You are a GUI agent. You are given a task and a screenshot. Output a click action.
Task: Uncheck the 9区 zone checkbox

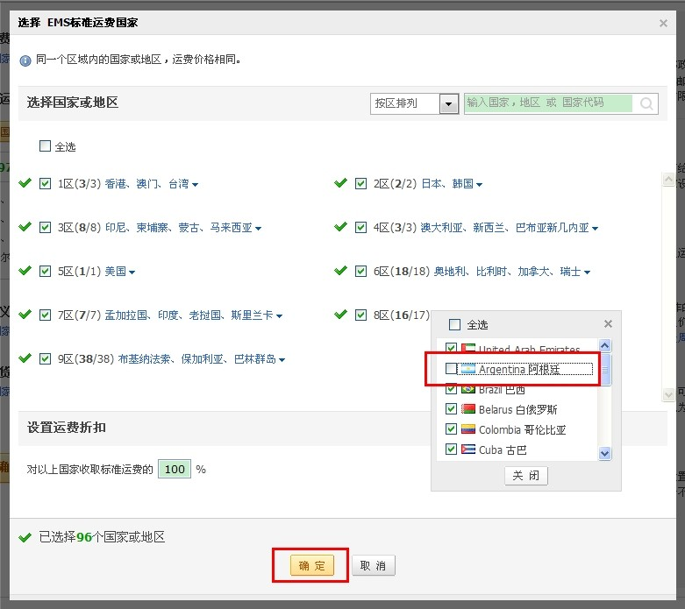(45, 359)
